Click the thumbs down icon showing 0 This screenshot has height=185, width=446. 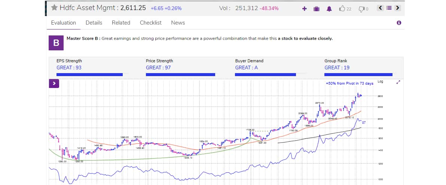pyautogui.click(x=361, y=9)
